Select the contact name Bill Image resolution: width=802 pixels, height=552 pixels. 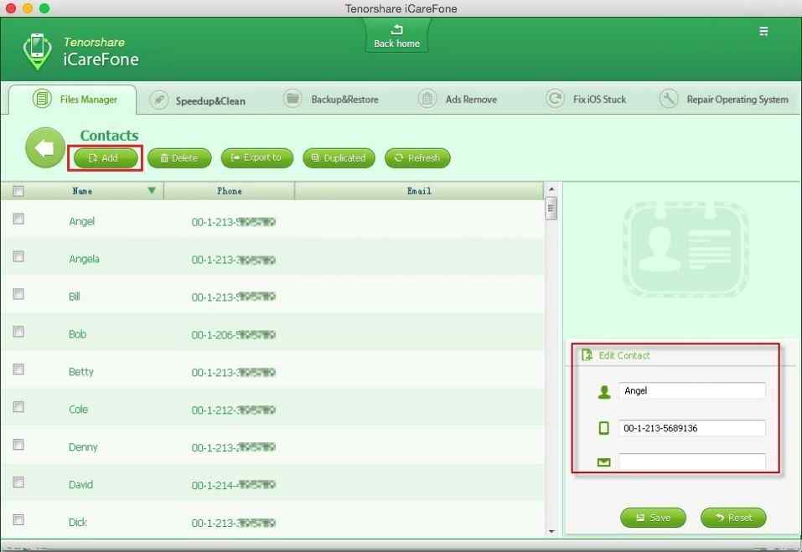coord(74,297)
